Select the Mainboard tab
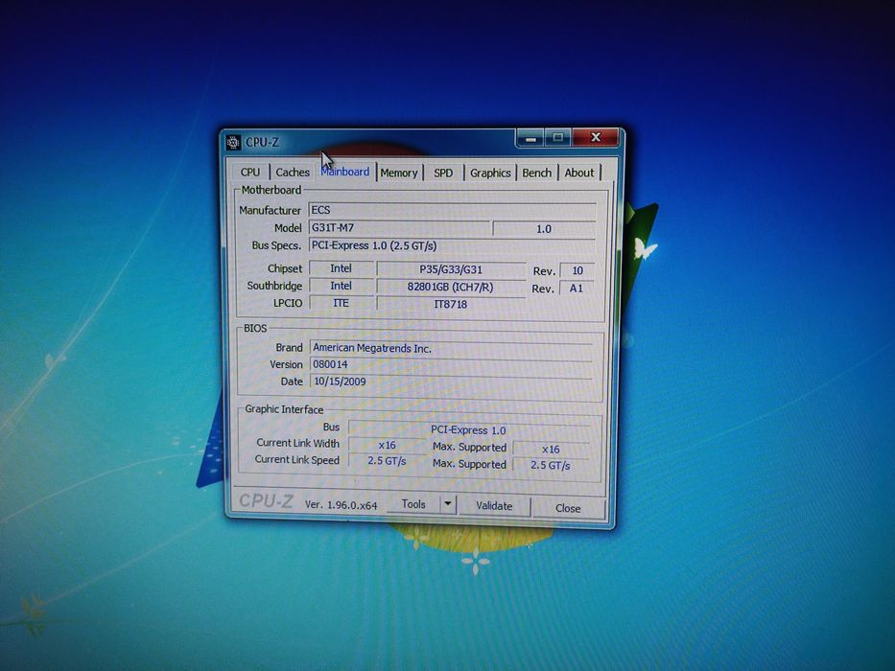This screenshot has width=895, height=671. pos(345,172)
